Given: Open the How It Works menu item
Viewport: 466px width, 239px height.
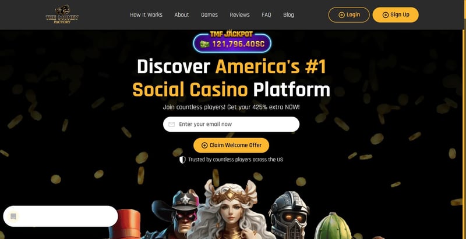Looking at the screenshot, I should [146, 15].
